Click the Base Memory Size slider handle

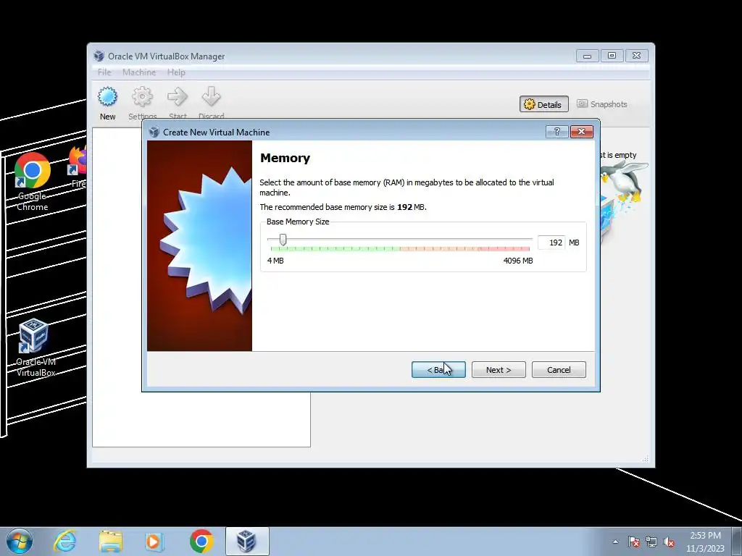point(283,240)
